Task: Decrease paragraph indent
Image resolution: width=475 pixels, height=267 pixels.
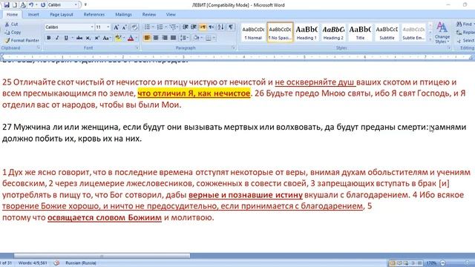Action: tap(185, 27)
